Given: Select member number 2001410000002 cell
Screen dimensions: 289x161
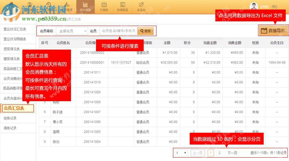Looking at the screenshot, I should (92, 53).
